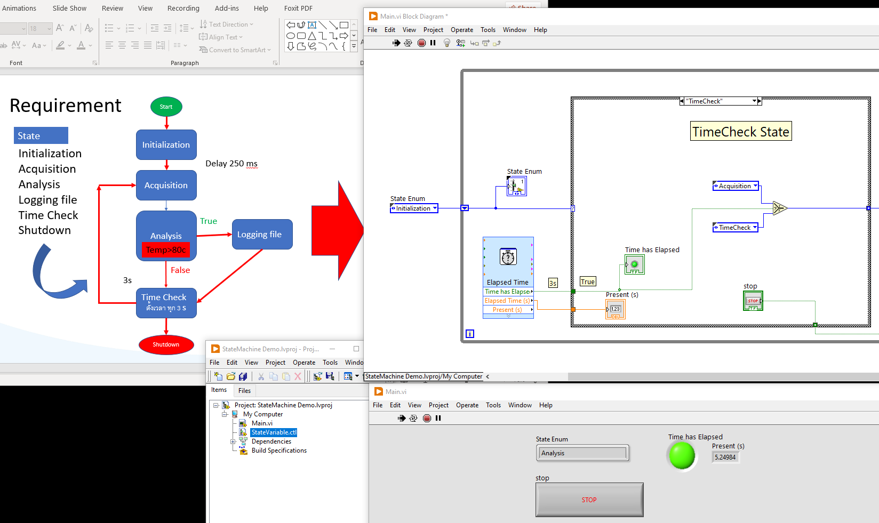Open Operate menu in Block Diagram window
The width and height of the screenshot is (879, 523).
(462, 30)
